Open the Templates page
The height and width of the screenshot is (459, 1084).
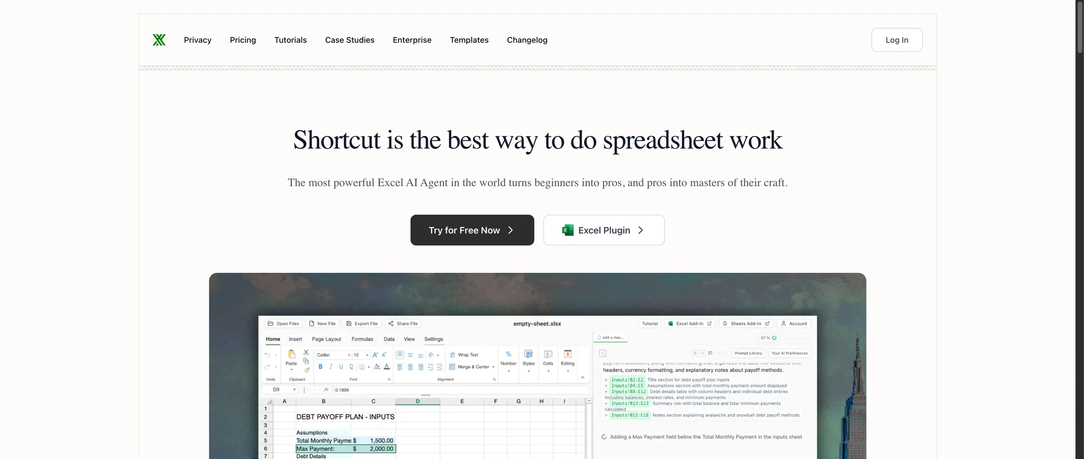click(469, 40)
